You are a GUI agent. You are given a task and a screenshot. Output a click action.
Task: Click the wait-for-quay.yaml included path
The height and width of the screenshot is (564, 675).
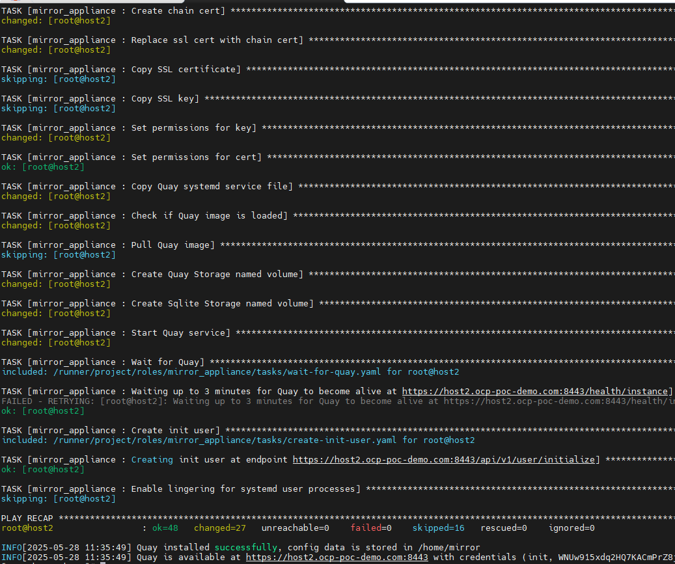(x=217, y=371)
